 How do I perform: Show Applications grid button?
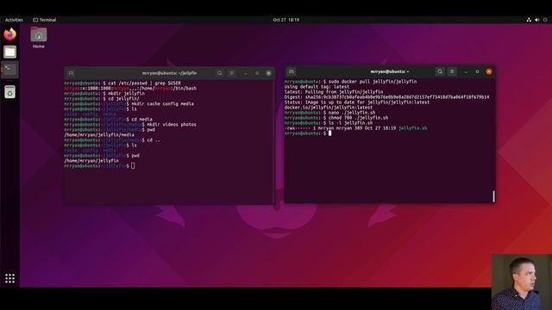point(9,278)
